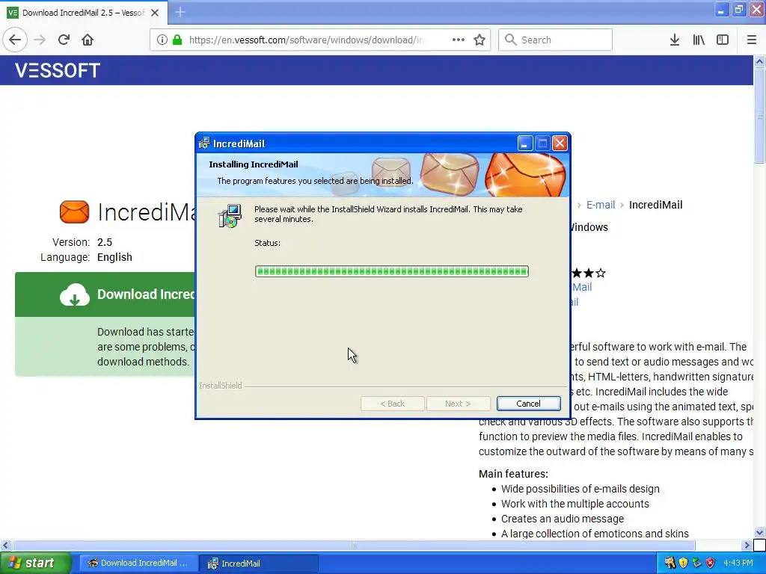Reload the page with refresh icon

pos(64,40)
